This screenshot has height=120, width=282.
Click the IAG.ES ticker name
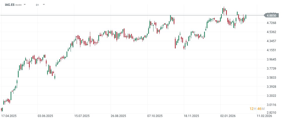10,5
